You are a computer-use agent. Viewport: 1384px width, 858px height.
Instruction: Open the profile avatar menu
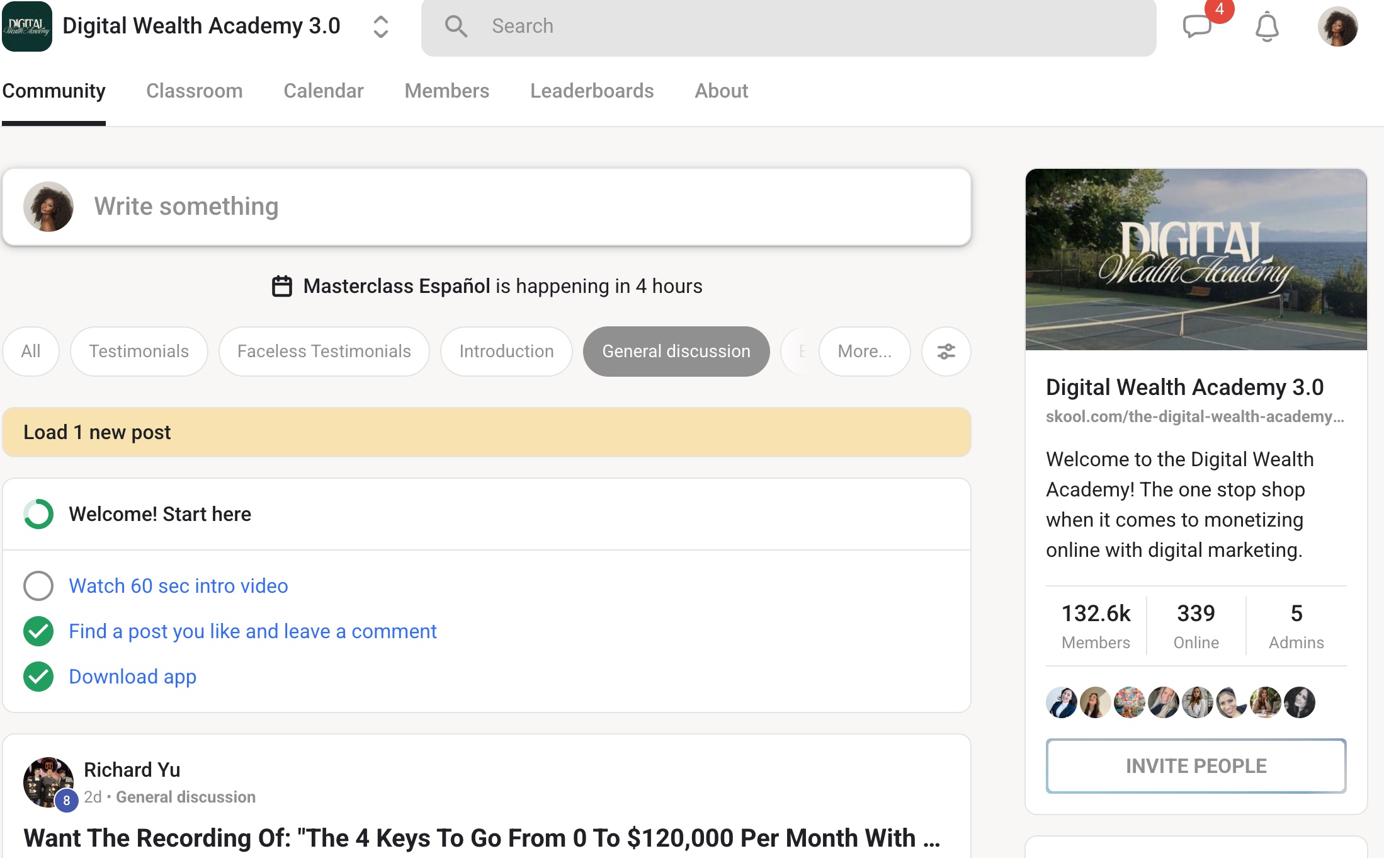(1337, 26)
